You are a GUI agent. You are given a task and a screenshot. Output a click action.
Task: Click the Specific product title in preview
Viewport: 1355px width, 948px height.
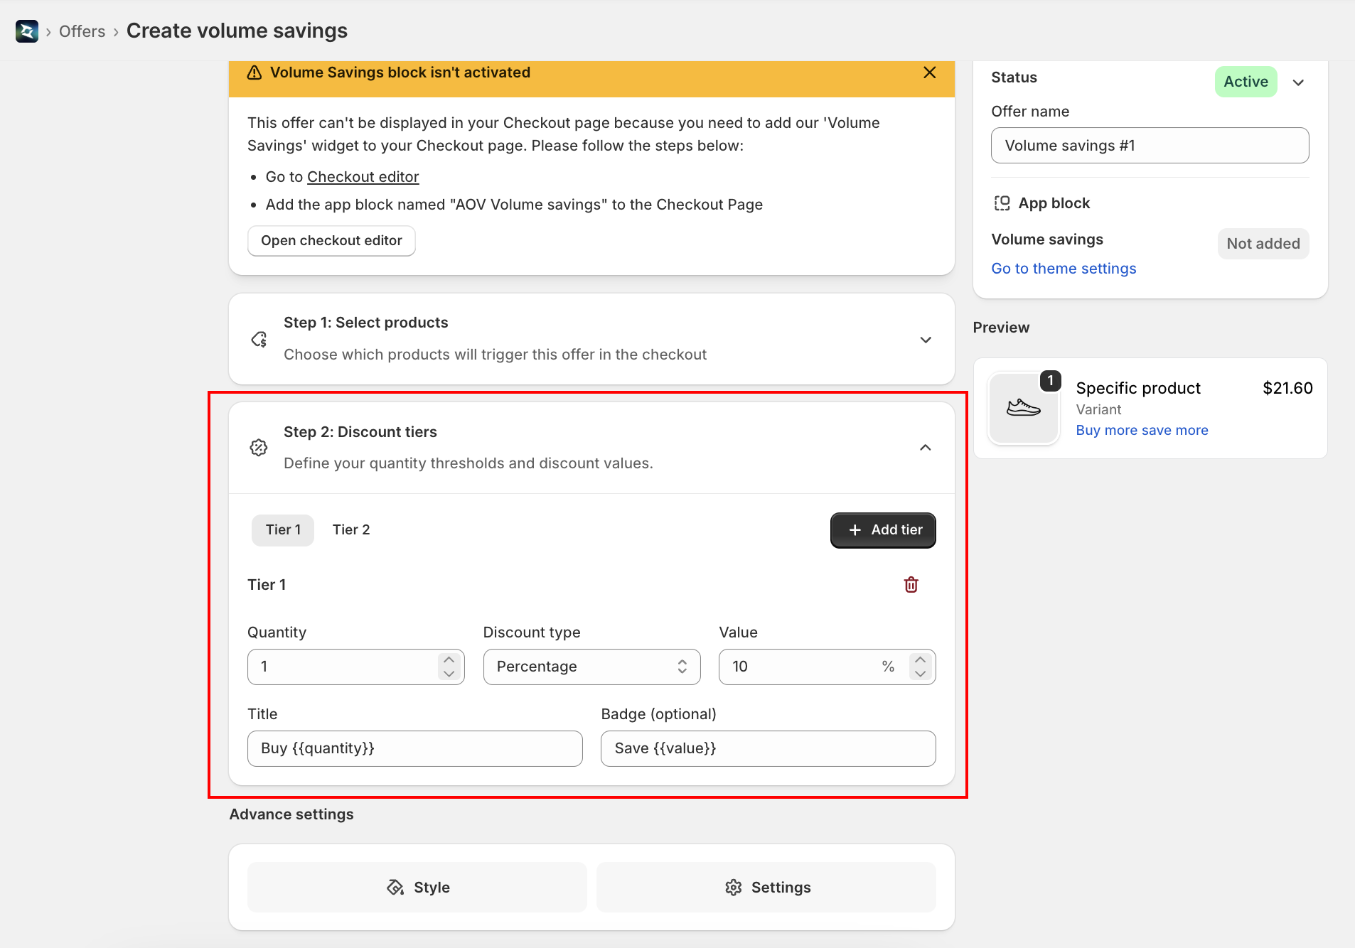(x=1137, y=388)
